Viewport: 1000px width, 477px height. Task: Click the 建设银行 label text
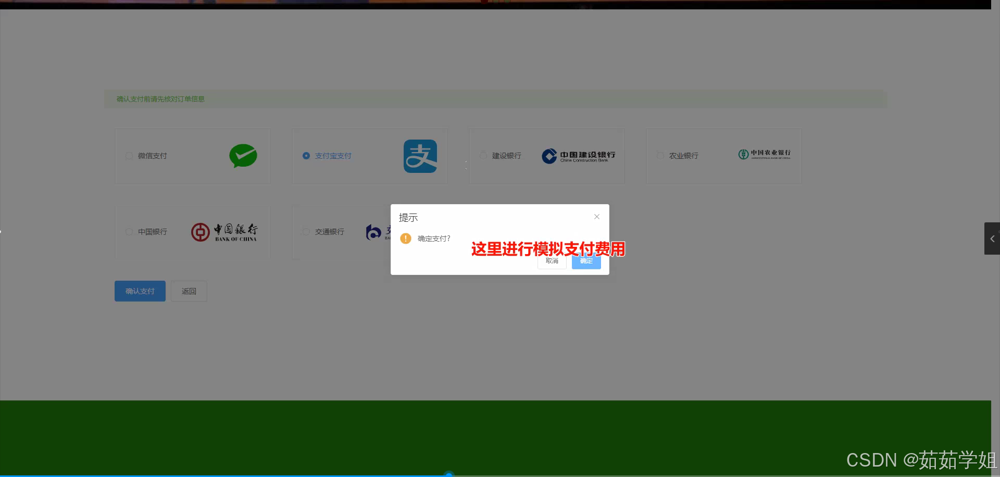click(507, 156)
